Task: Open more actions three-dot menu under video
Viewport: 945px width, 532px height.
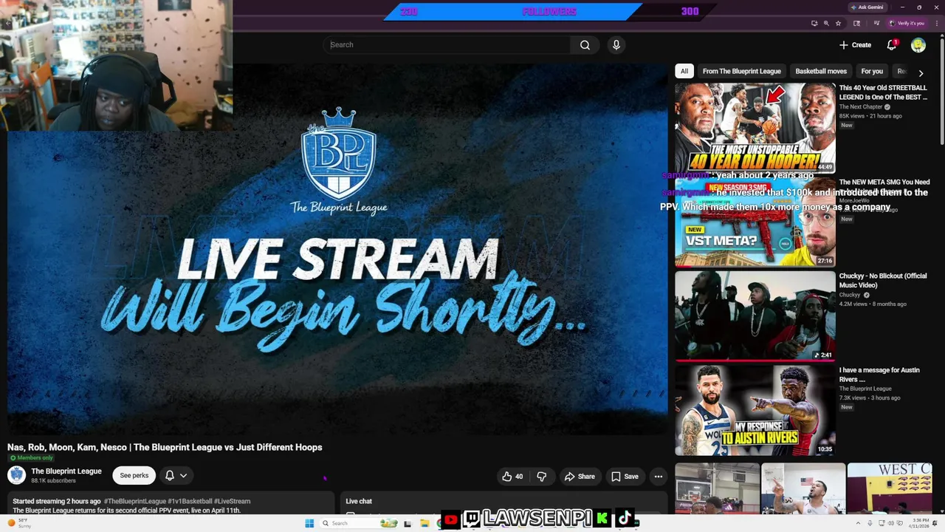Action: (659, 477)
